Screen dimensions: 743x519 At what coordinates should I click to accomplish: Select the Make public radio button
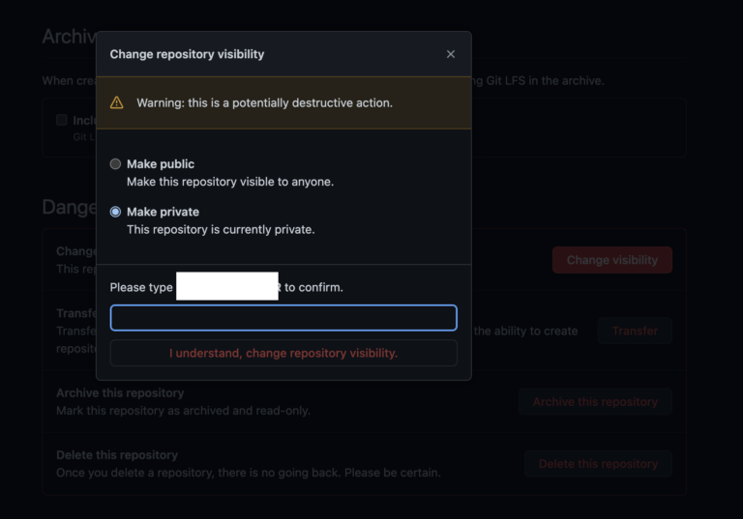pos(115,164)
